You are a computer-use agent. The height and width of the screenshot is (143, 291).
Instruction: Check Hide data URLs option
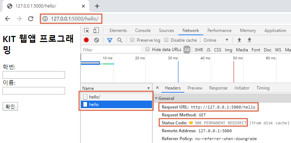(148, 49)
